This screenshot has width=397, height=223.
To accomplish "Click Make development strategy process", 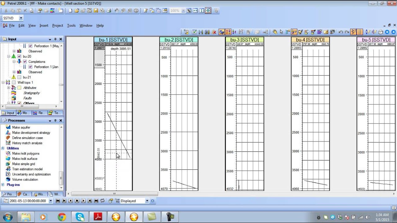I will [x=31, y=133].
